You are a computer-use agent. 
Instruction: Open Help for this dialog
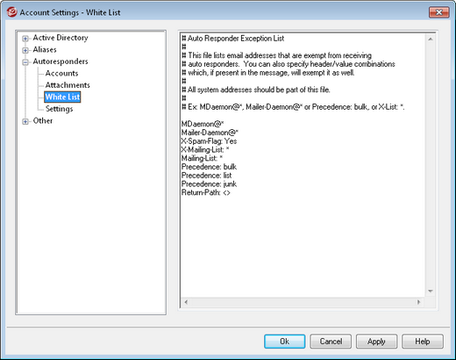coord(423,342)
